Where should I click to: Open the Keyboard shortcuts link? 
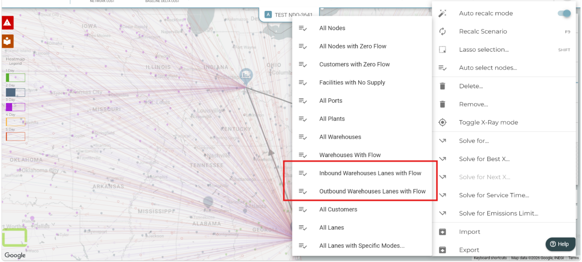point(490,258)
